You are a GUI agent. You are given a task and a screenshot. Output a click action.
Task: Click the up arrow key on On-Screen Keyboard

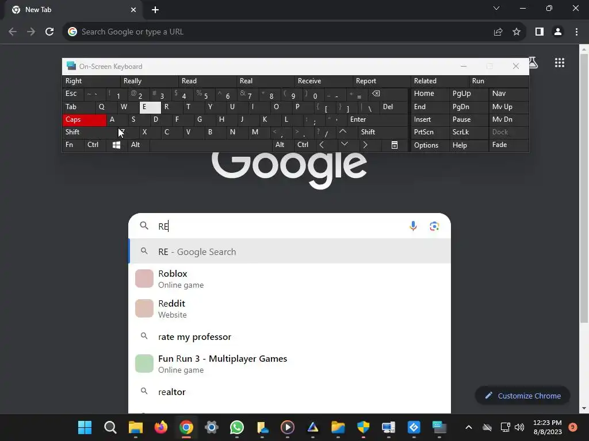343,132
